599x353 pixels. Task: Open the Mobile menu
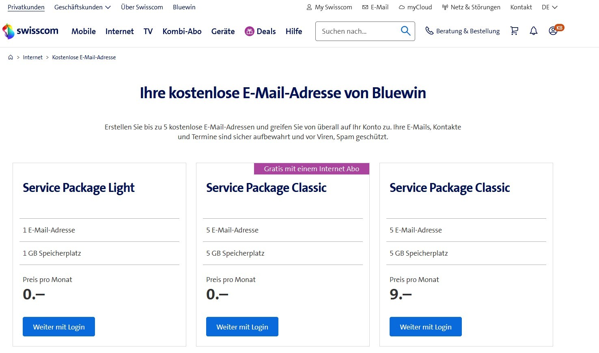[x=84, y=31]
